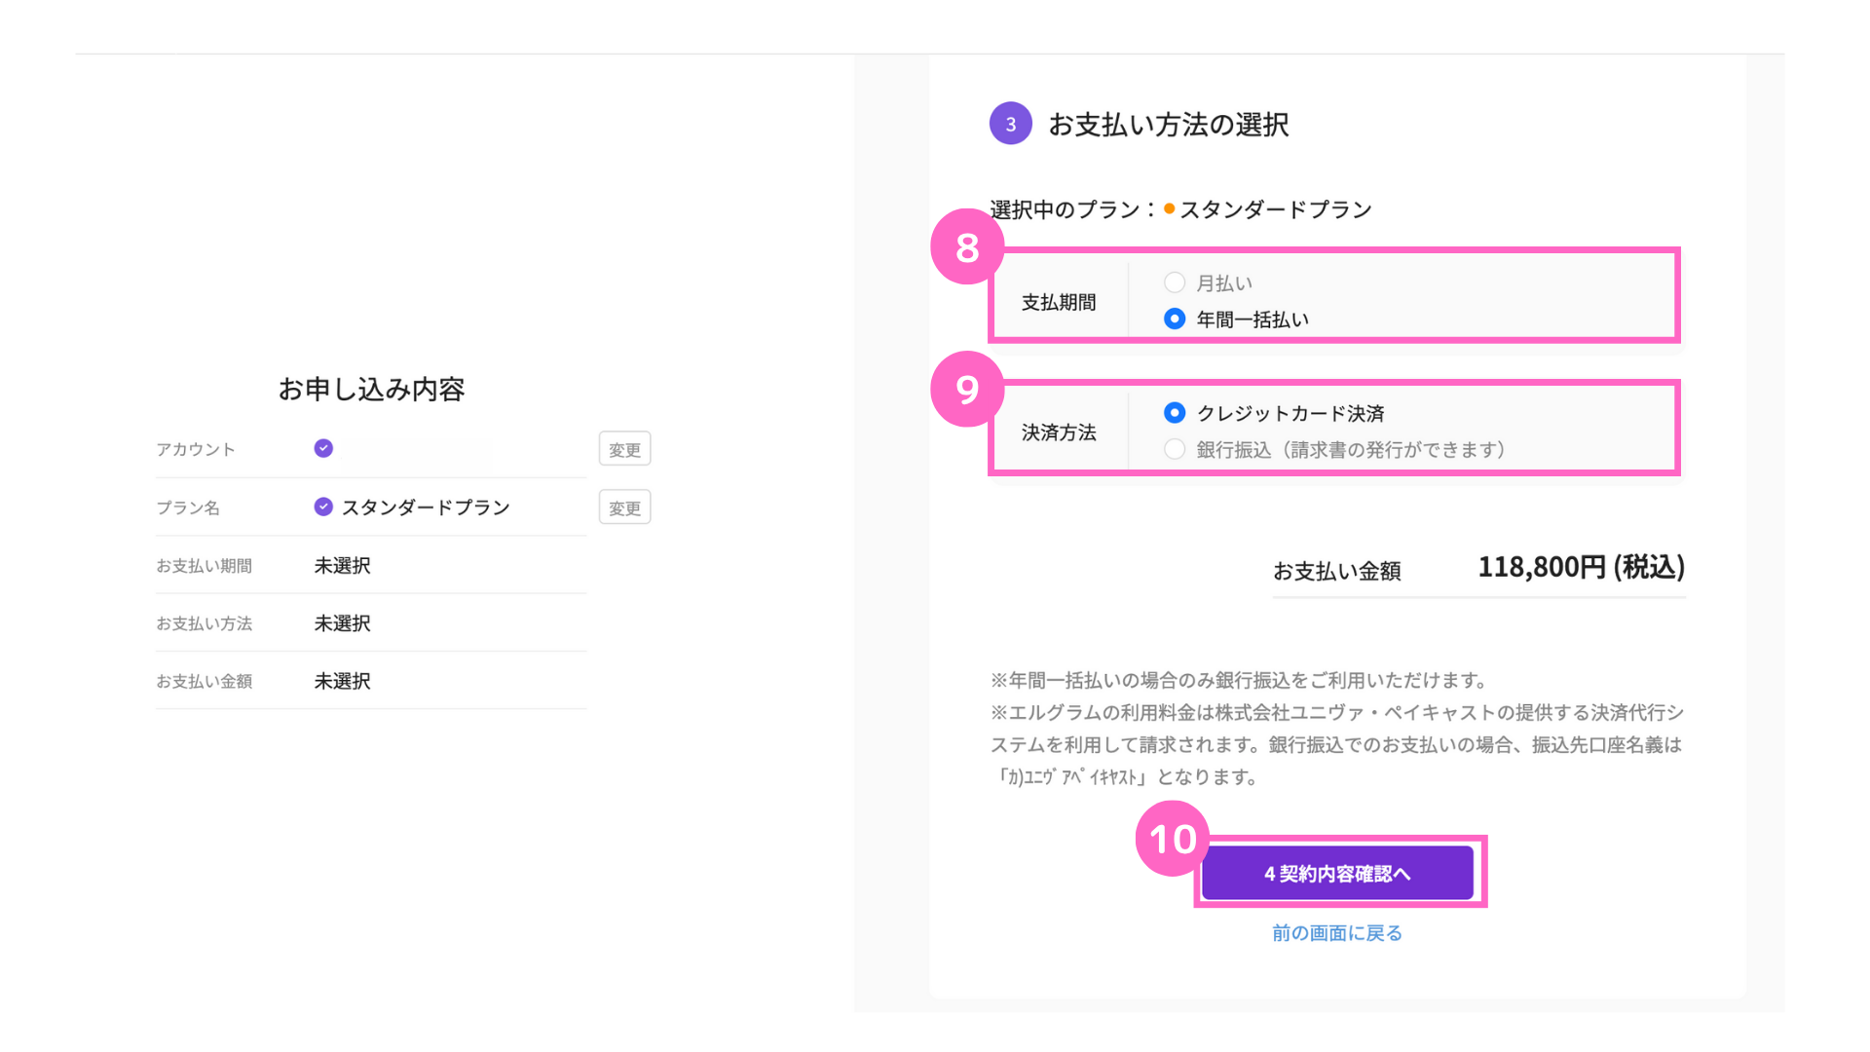This screenshot has height=1052, width=1870.
Task: Click the checkmark beside スタンダードプラン
Action: pos(323,507)
